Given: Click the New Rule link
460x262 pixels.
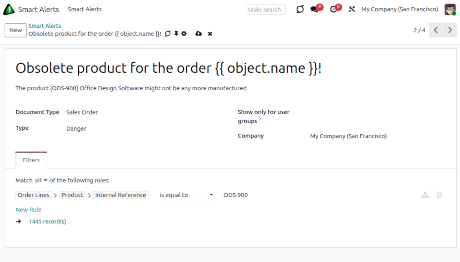Looking at the screenshot, I should pos(28,210).
